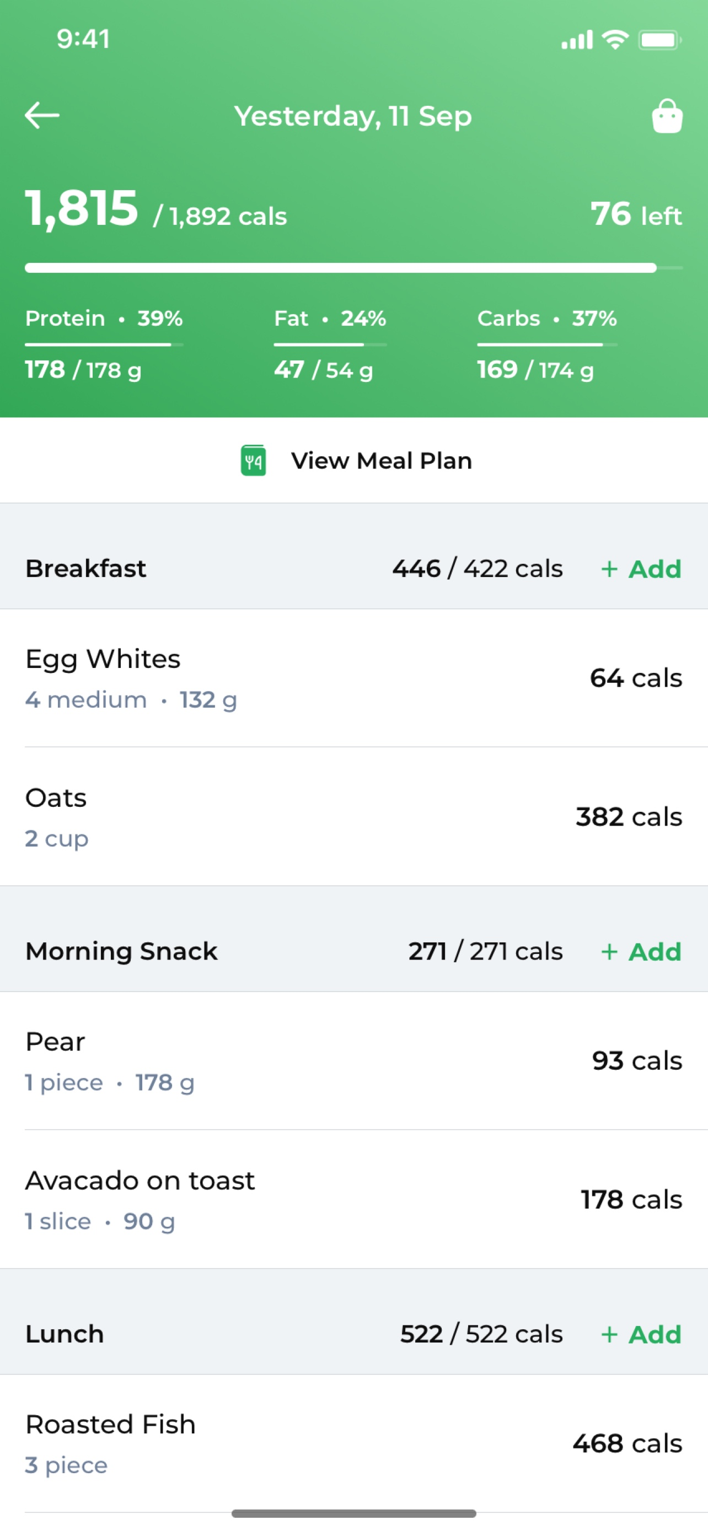
Task: Open the shopping bag icon
Action: 667,116
